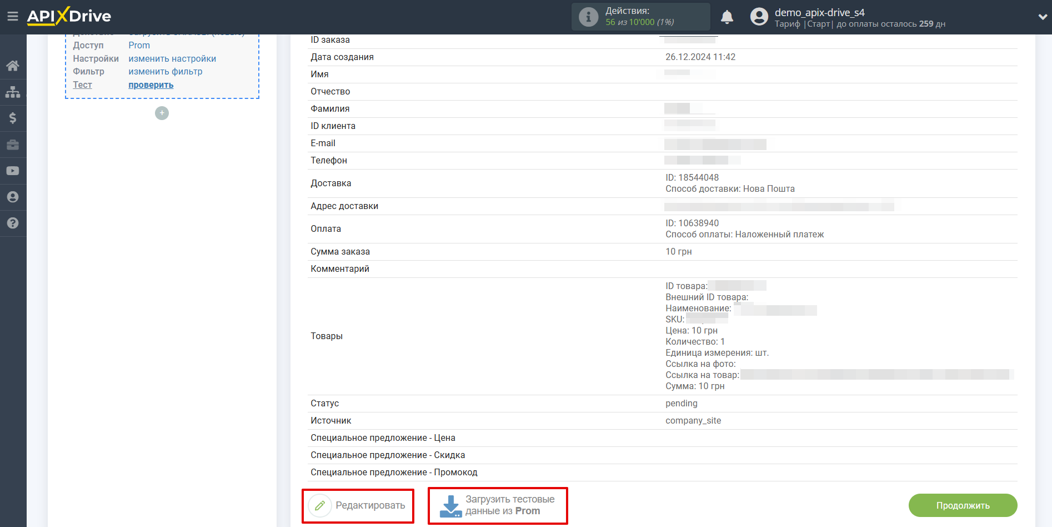Image resolution: width=1052 pixels, height=527 pixels.
Task: Click the 'pending' status value
Action: [682, 403]
